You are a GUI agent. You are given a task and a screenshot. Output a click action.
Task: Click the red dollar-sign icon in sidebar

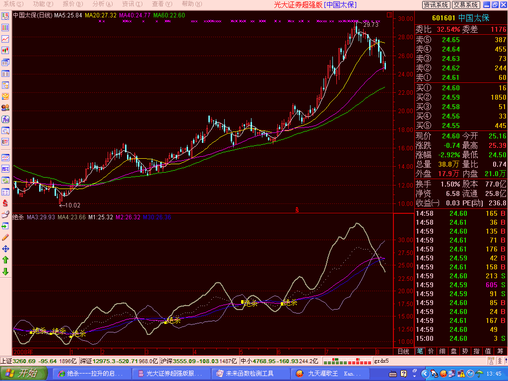(x=5, y=203)
